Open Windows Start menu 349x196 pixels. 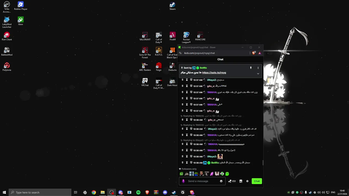tap(4, 192)
